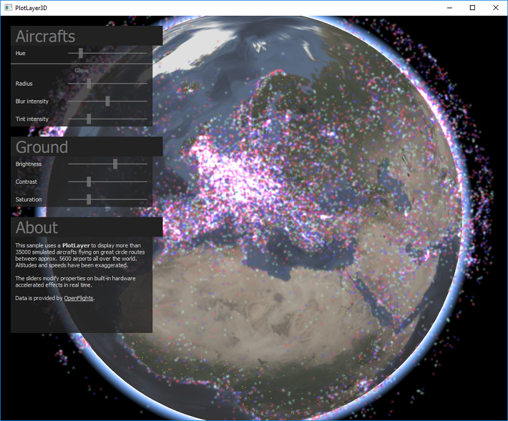Click the About section header
Screen dimensions: 508x421
tap(37, 228)
